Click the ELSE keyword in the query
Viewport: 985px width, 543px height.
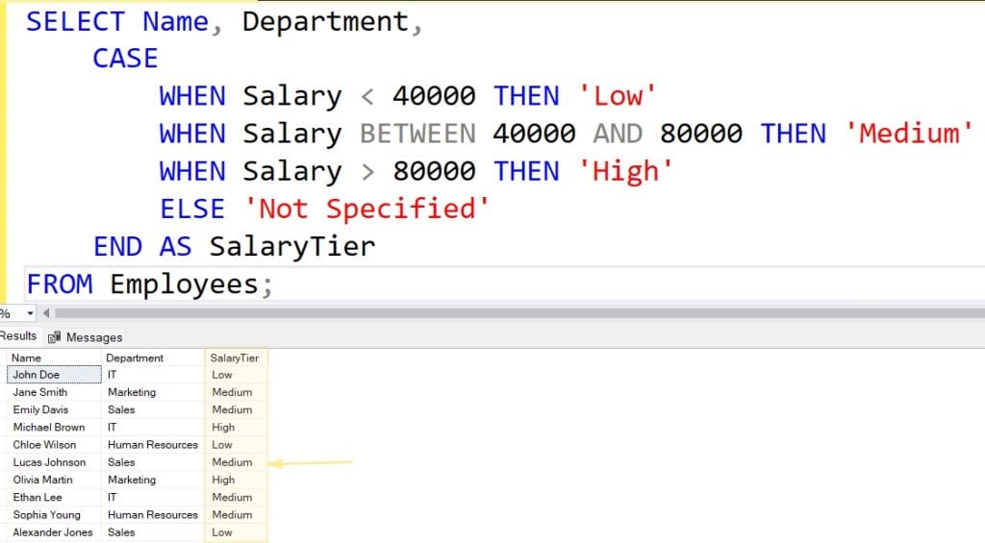[192, 210]
